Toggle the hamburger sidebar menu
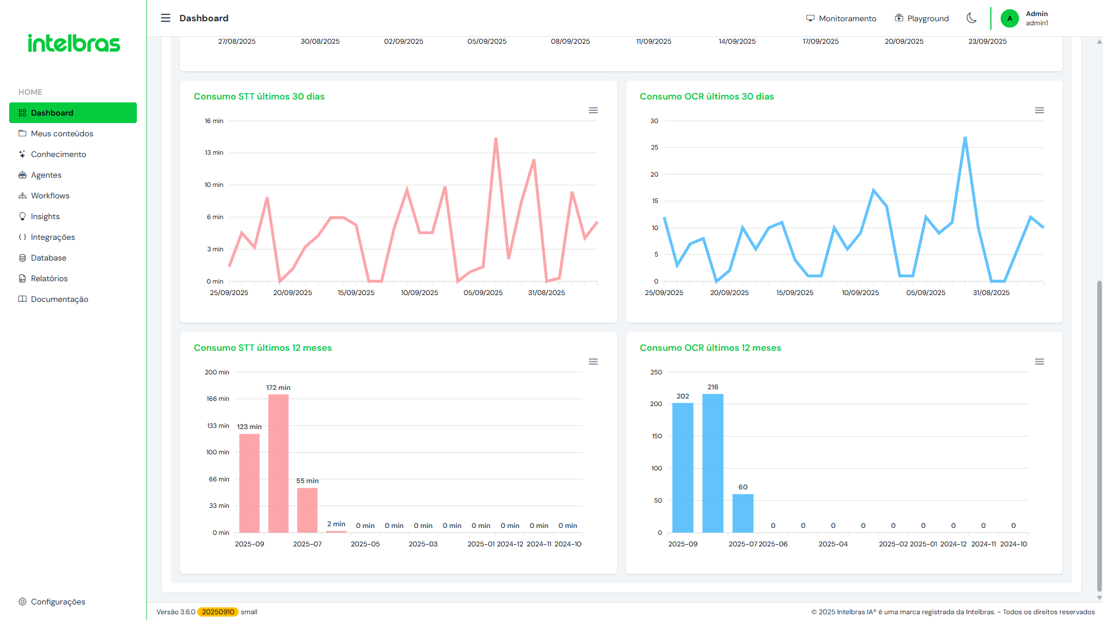 166,18
